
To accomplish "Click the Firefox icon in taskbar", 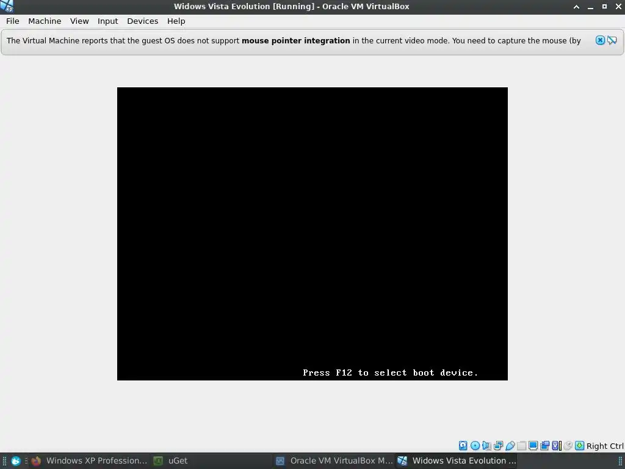I will [x=36, y=460].
